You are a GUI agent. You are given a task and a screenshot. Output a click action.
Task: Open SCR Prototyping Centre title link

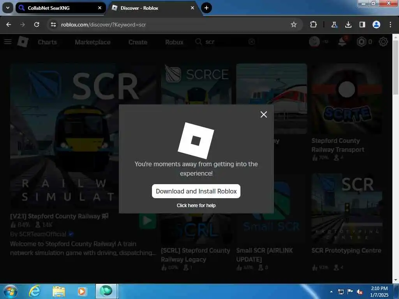pos(346,250)
